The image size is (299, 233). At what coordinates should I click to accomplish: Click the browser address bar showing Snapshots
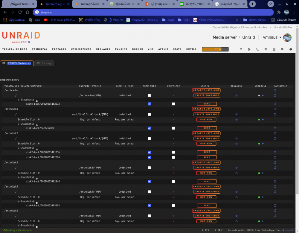(x=153, y=12)
